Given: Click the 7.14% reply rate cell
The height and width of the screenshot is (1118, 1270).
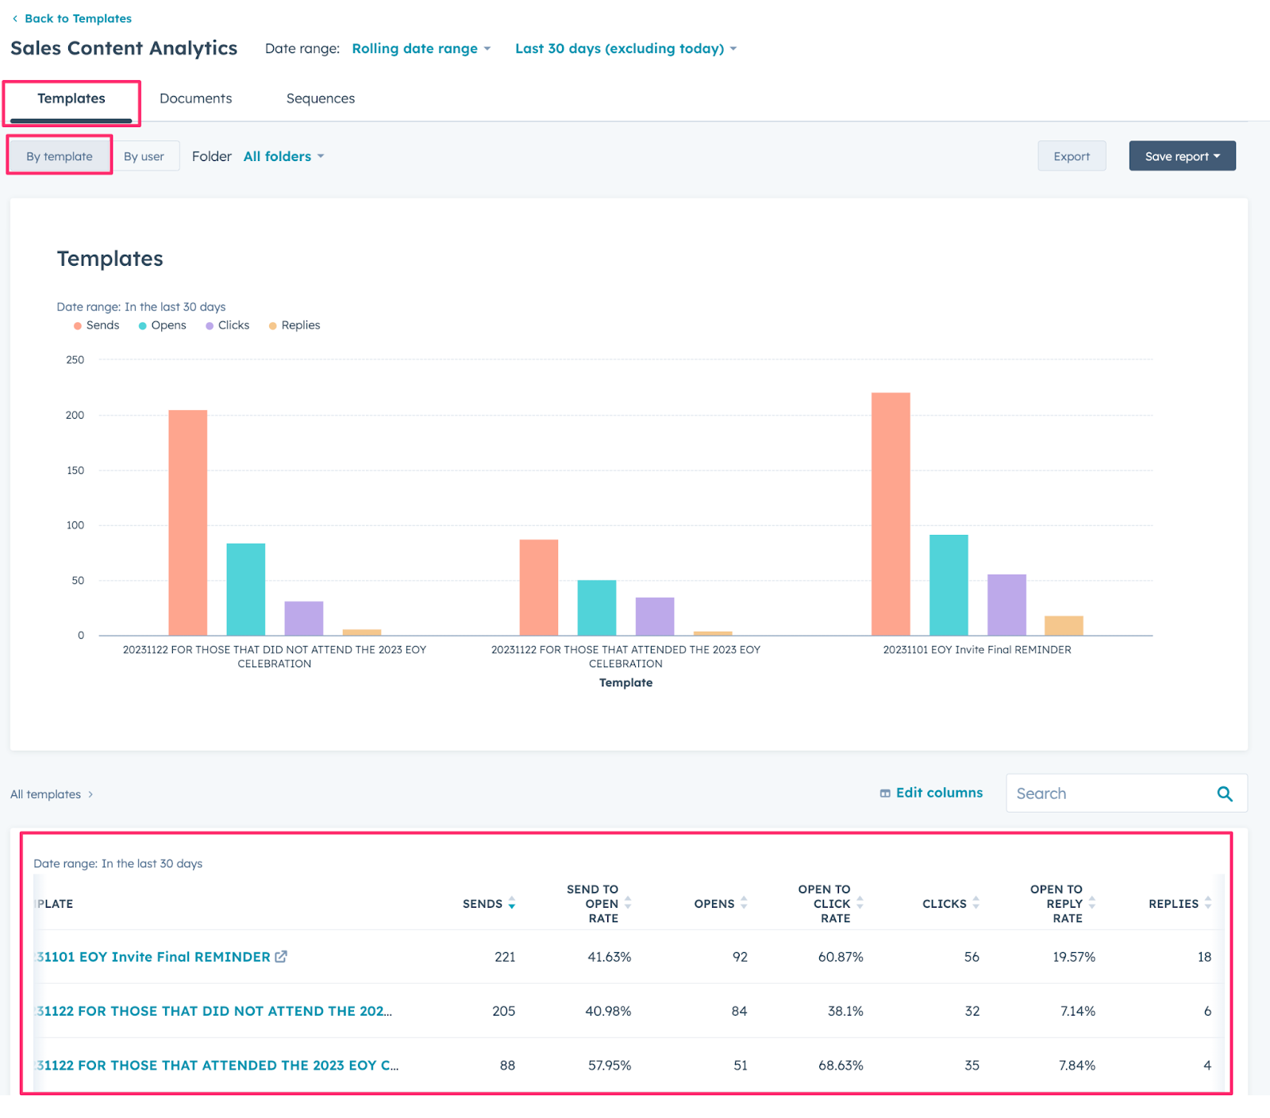Looking at the screenshot, I should tap(1078, 1011).
